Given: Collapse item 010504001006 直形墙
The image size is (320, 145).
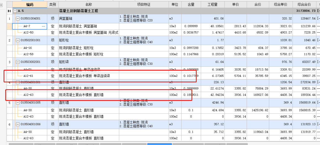Looking at the screenshot, I should pos(18,124).
